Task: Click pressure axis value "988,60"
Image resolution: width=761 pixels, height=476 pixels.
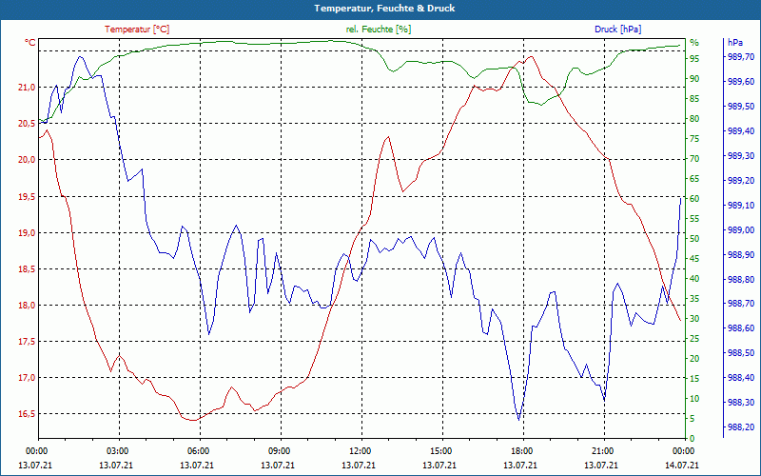Action: pos(741,328)
